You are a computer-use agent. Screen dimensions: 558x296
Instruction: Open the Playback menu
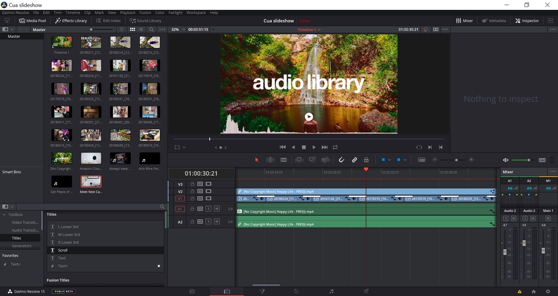(128, 12)
